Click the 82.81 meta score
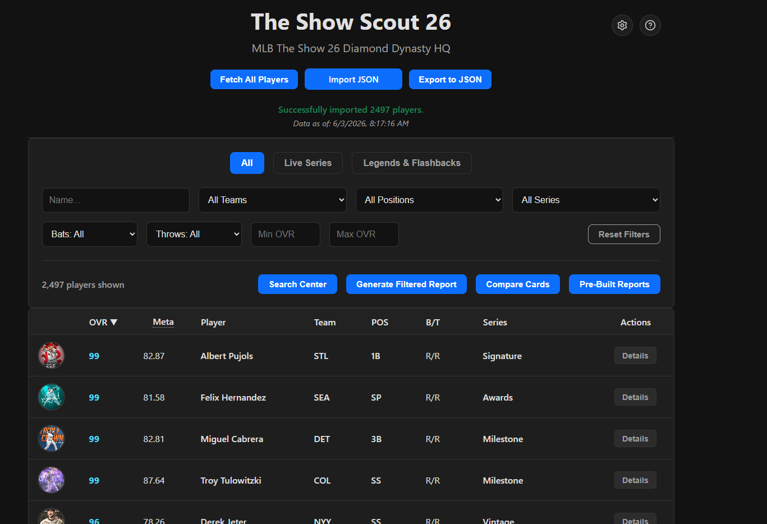The width and height of the screenshot is (767, 524). click(x=154, y=439)
